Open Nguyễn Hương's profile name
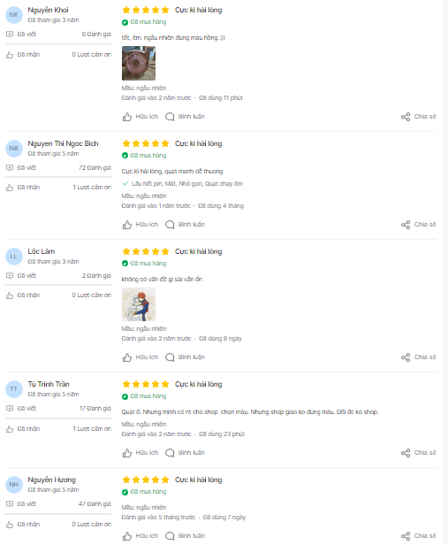 pyautogui.click(x=52, y=480)
